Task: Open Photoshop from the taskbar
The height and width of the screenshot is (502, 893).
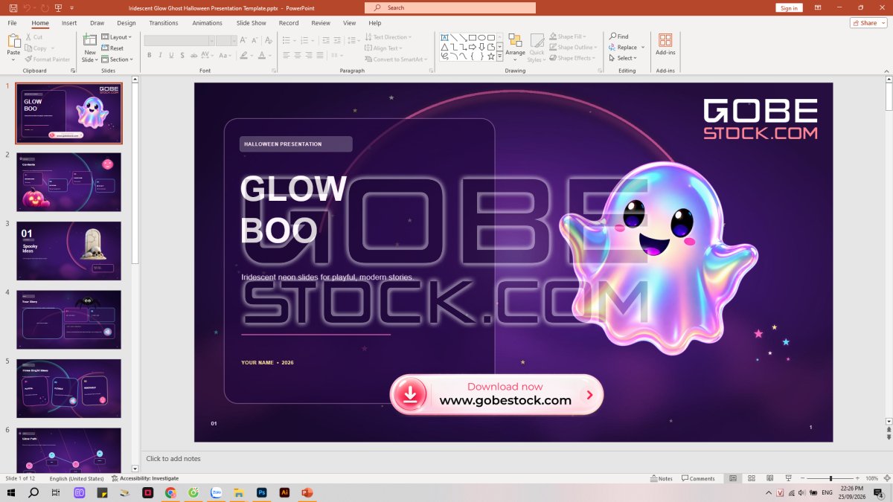Action: (261, 492)
